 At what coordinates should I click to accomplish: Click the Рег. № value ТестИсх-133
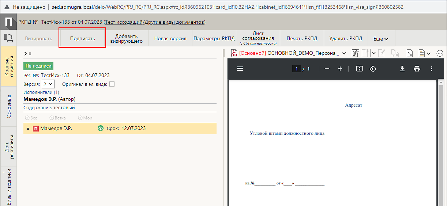(55, 76)
